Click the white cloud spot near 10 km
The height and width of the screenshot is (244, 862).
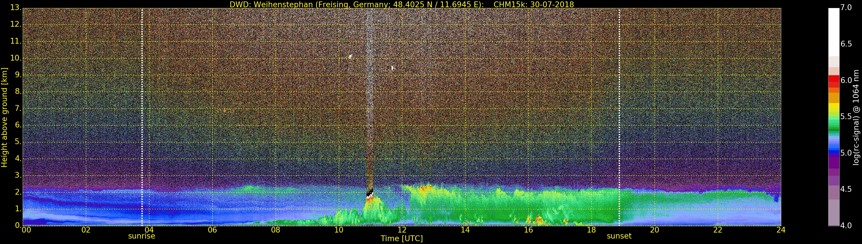350,57
